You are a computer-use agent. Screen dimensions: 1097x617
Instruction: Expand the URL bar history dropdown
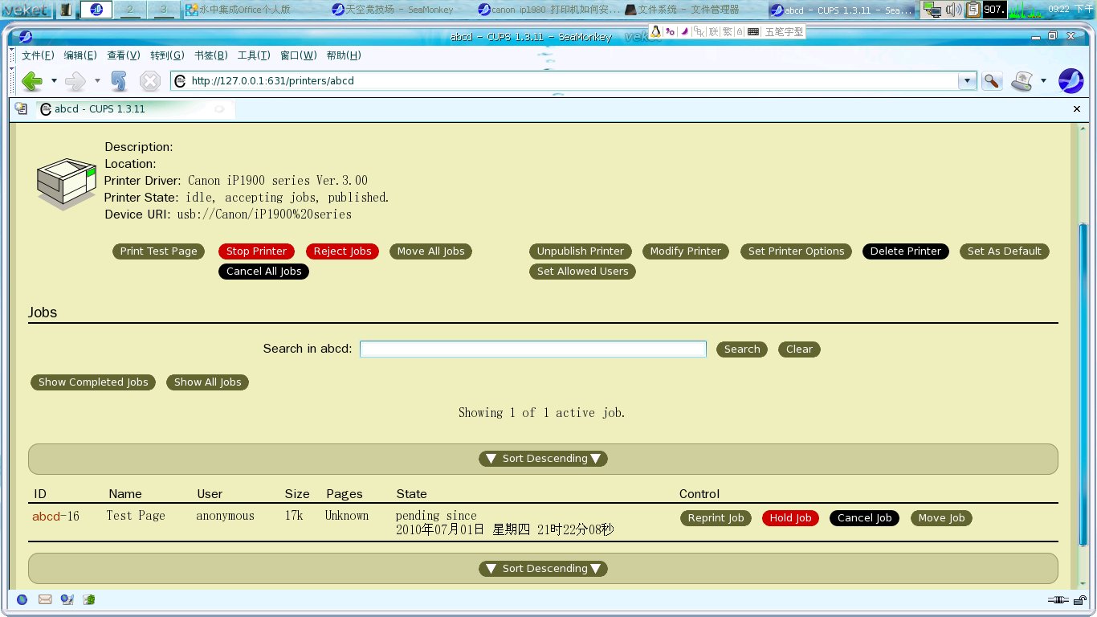click(x=968, y=80)
